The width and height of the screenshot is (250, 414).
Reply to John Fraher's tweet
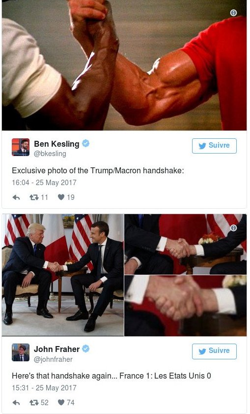click(x=16, y=403)
